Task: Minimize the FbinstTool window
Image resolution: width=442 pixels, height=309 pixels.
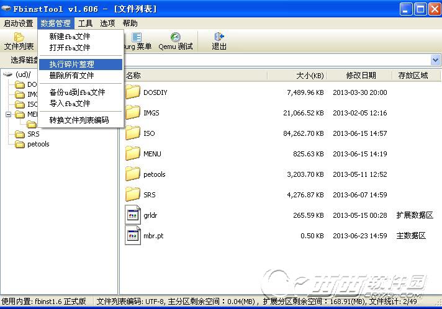Action: (x=406, y=9)
